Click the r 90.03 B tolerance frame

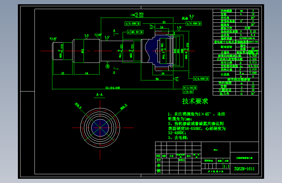coord(135,32)
